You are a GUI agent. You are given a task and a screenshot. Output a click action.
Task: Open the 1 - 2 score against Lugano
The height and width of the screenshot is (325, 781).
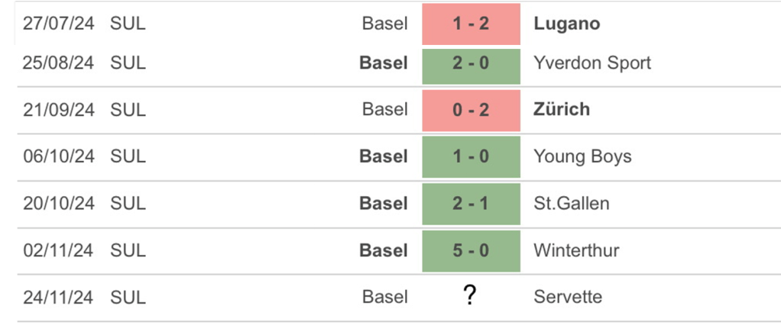pyautogui.click(x=471, y=24)
